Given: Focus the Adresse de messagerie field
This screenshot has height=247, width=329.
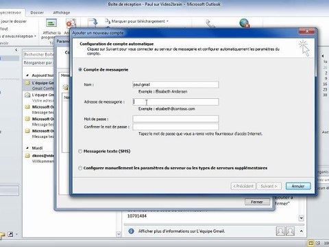Looking at the screenshot, I should tap(175, 102).
